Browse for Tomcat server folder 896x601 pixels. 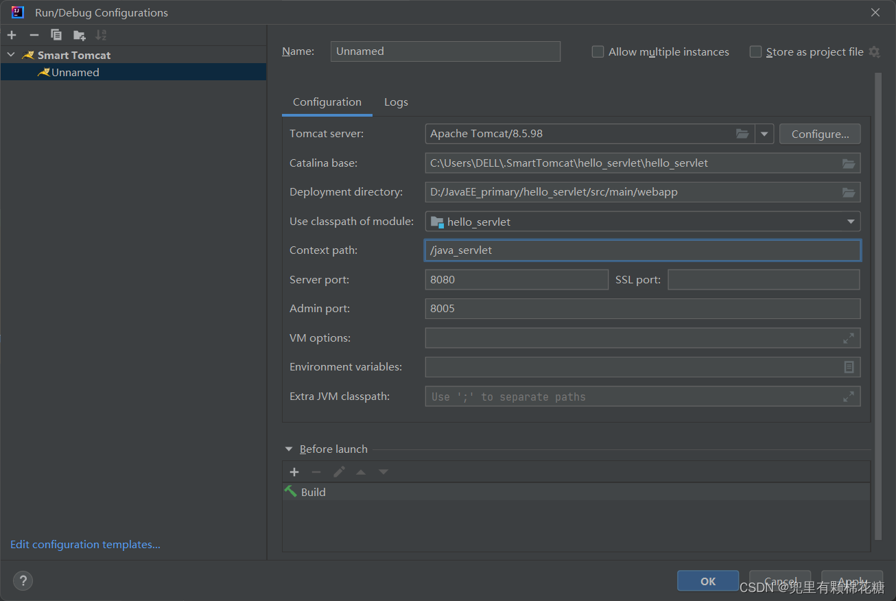[x=742, y=134]
